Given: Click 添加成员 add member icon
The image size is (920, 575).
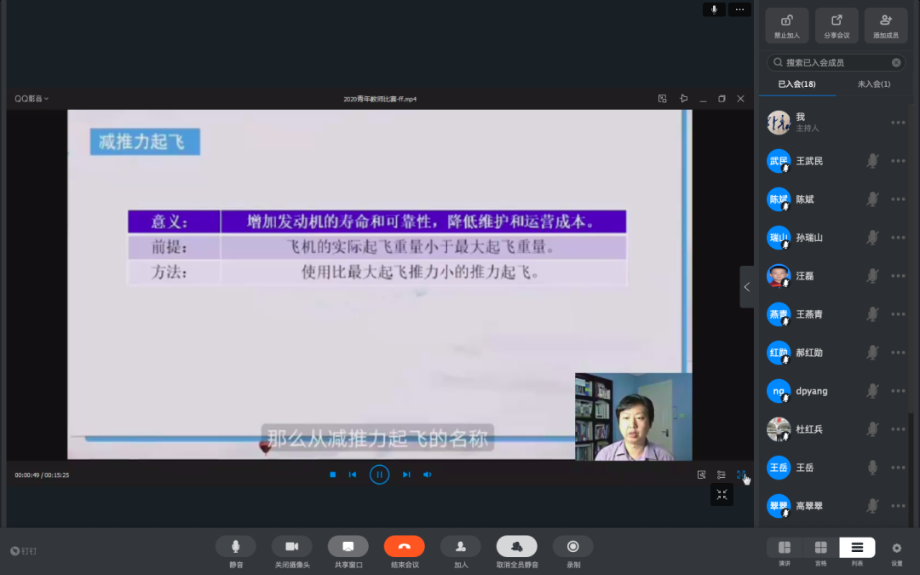Looking at the screenshot, I should [x=886, y=21].
